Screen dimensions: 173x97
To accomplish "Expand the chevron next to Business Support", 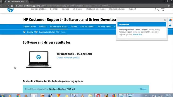I will [x=115, y=27].
